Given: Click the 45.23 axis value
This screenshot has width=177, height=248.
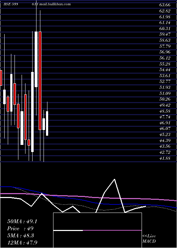Looking at the screenshot, I should pos(165,135).
